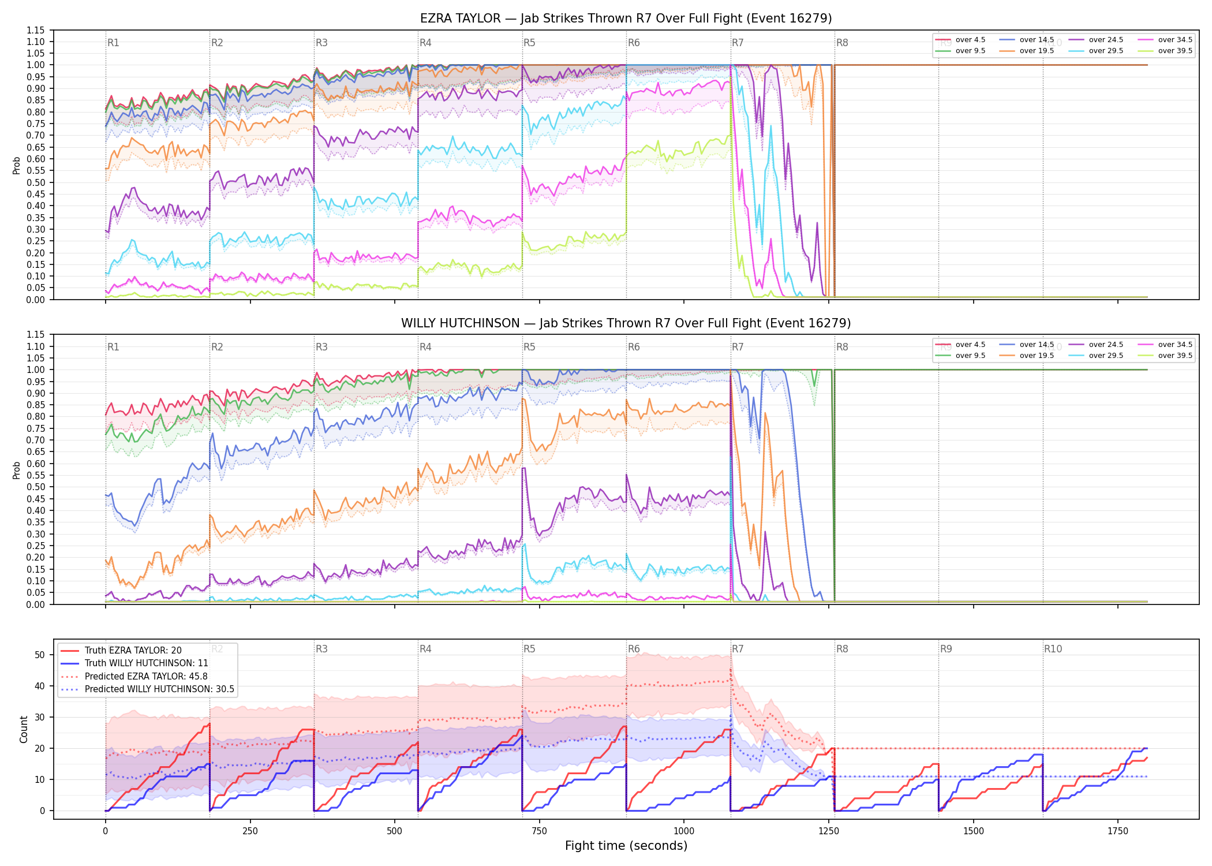Click the 0.25 tick label in Willy Hutchinson chart
Viewport: 1212px width, 866px height.
pos(35,546)
